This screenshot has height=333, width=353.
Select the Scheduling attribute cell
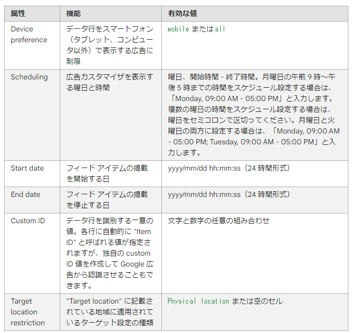pyautogui.click(x=29, y=77)
